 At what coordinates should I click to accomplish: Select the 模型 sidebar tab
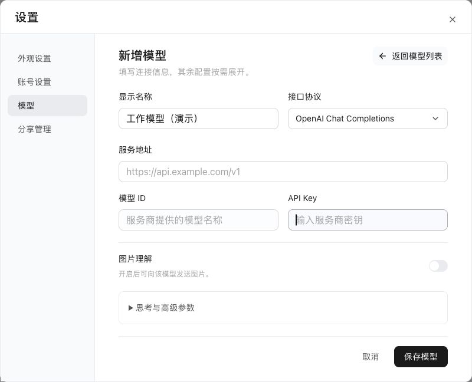47,106
